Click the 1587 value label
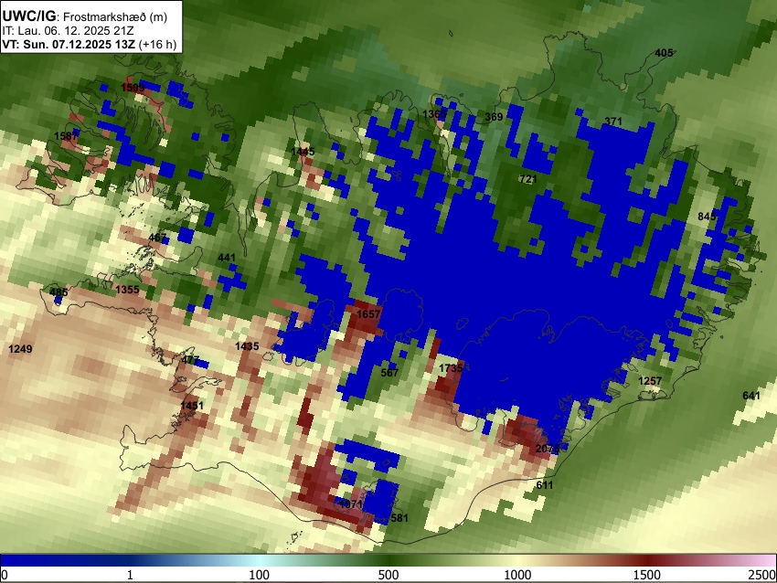Viewport: 777px width, 583px height. (66, 136)
